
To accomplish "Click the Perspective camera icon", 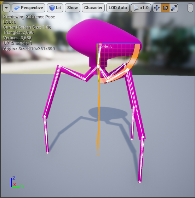I will pos(17,8).
